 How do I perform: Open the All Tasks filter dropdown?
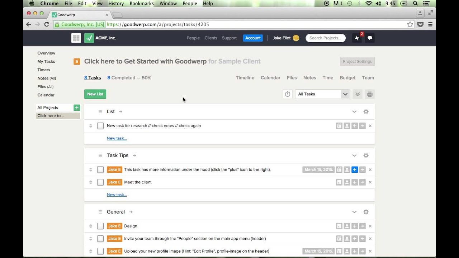(x=322, y=94)
